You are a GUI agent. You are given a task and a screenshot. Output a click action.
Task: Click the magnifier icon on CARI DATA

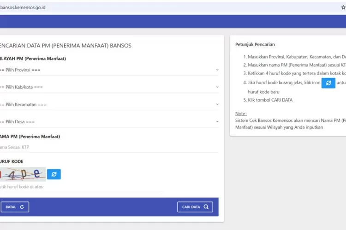pos(206,207)
